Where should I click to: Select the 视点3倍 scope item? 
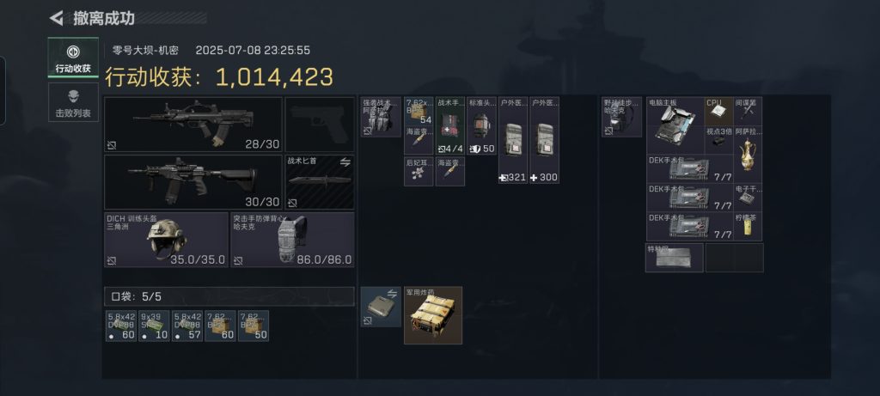719,140
